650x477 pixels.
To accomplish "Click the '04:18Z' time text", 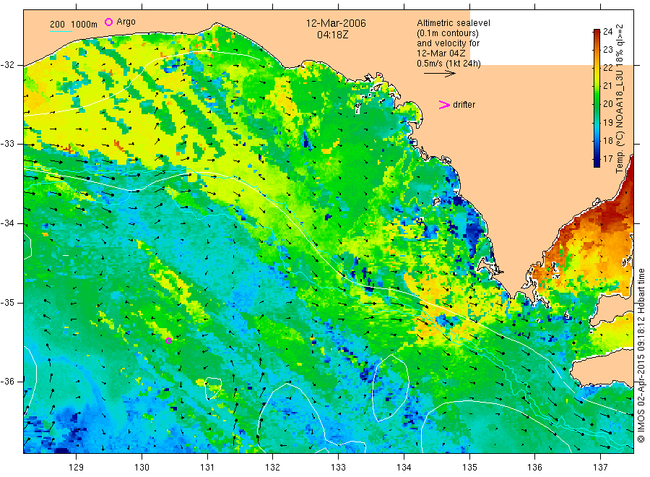I will click(x=332, y=35).
